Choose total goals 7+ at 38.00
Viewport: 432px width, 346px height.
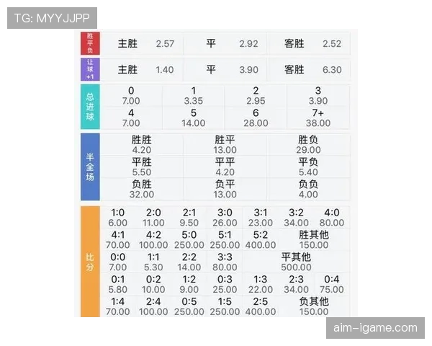coord(318,118)
